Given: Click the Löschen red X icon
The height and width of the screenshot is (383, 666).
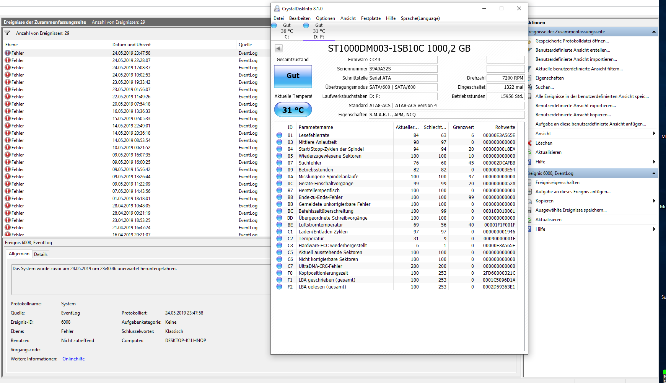Looking at the screenshot, I should pyautogui.click(x=530, y=143).
